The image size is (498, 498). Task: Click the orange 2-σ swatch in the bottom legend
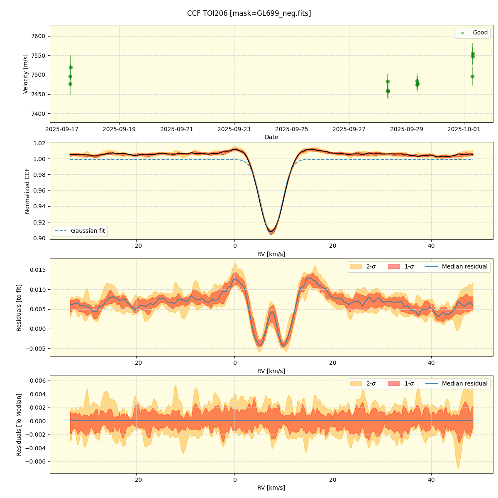click(356, 384)
